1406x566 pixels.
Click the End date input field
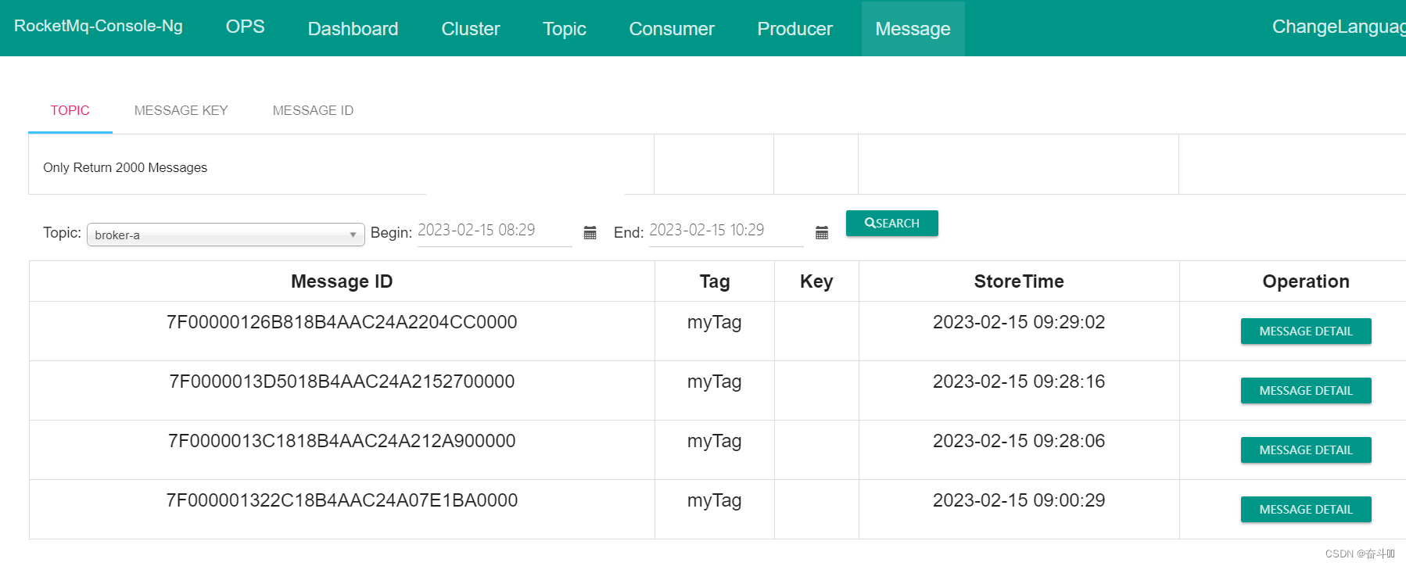coord(726,231)
